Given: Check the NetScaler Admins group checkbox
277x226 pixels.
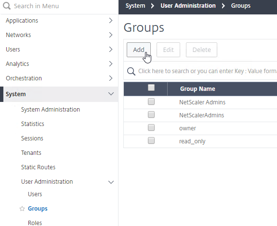Looking at the screenshot, I should pos(151,102).
